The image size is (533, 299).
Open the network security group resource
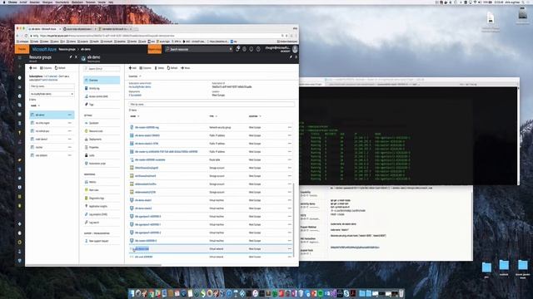point(147,127)
